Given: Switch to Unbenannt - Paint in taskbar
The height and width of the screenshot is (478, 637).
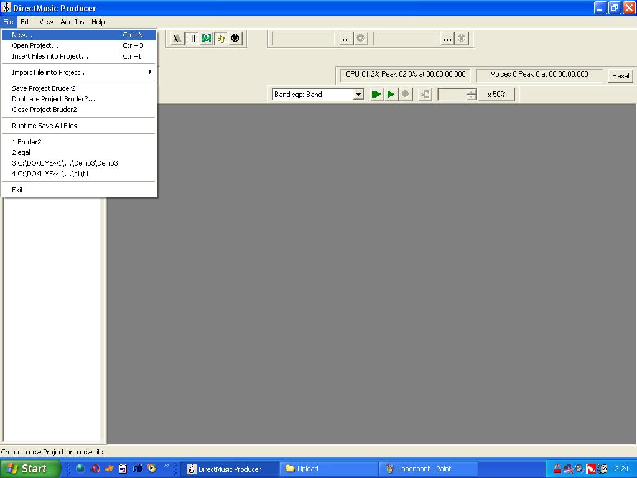Looking at the screenshot, I should (x=428, y=469).
